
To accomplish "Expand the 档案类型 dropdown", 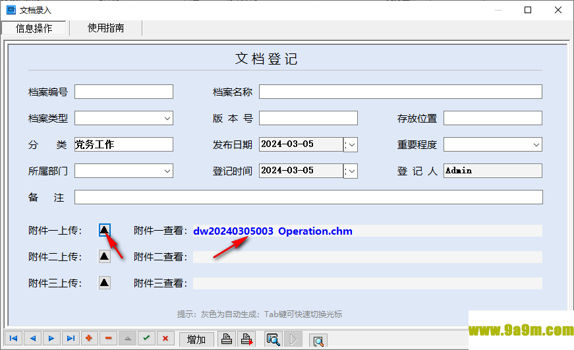I will point(167,118).
